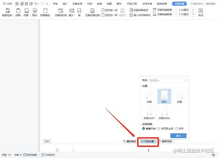Switch to the 稻壳资源 tab
Screen dimensions: 219x158
(162, 4)
